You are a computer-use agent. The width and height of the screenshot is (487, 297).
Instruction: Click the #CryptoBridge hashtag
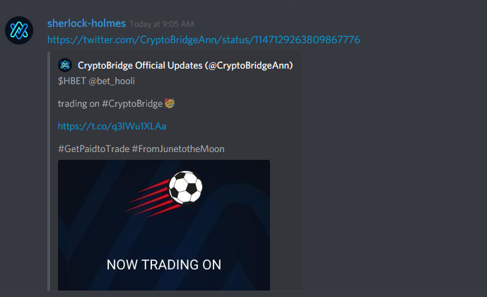(x=132, y=103)
